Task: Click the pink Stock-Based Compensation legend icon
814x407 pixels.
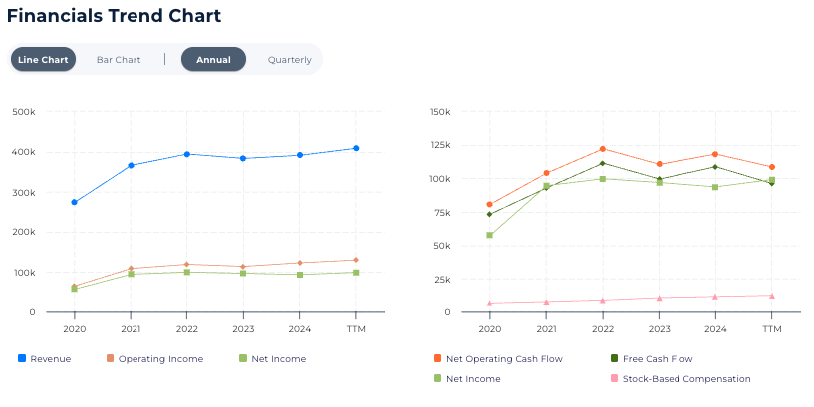Action: [614, 378]
